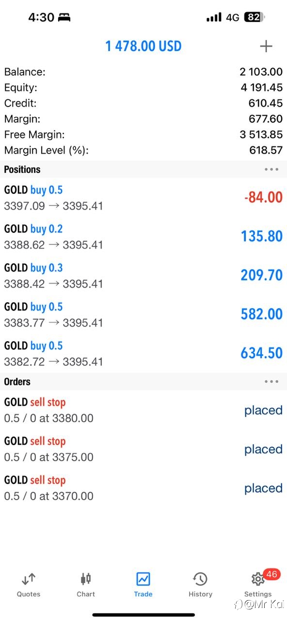Tap the plus icon to add new order
The image size is (287, 622).
[266, 46]
